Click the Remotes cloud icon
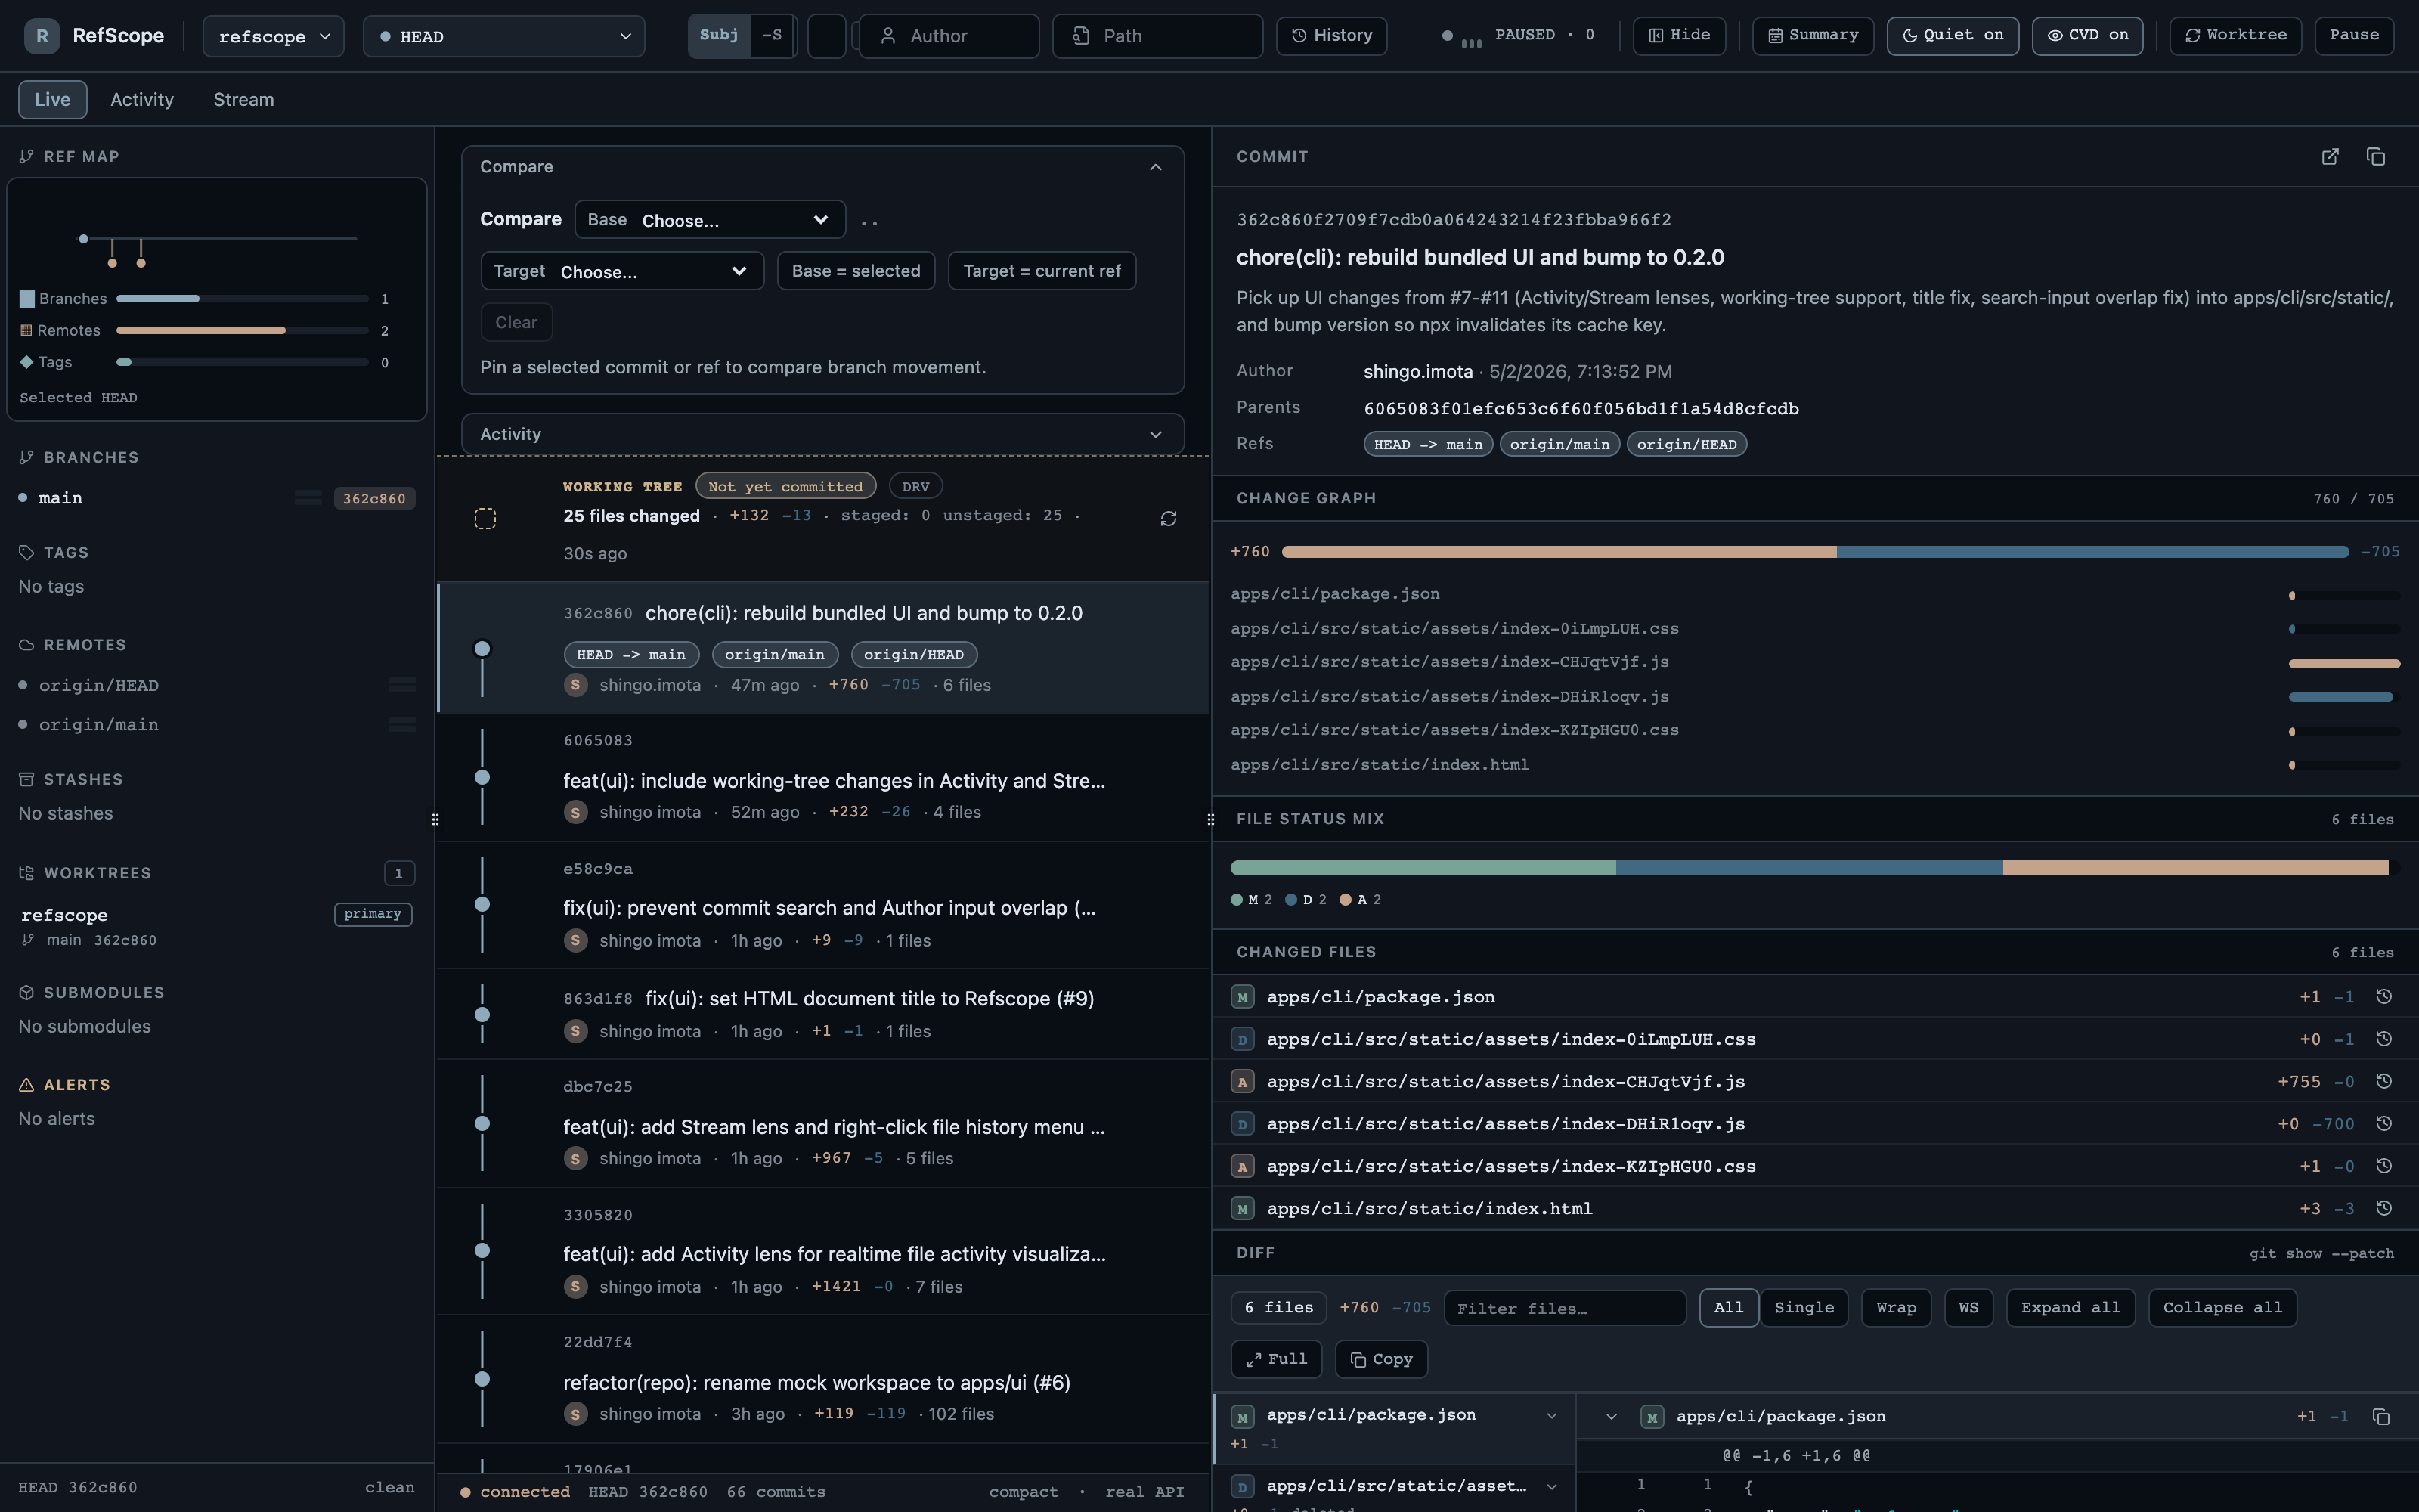 pos(27,645)
